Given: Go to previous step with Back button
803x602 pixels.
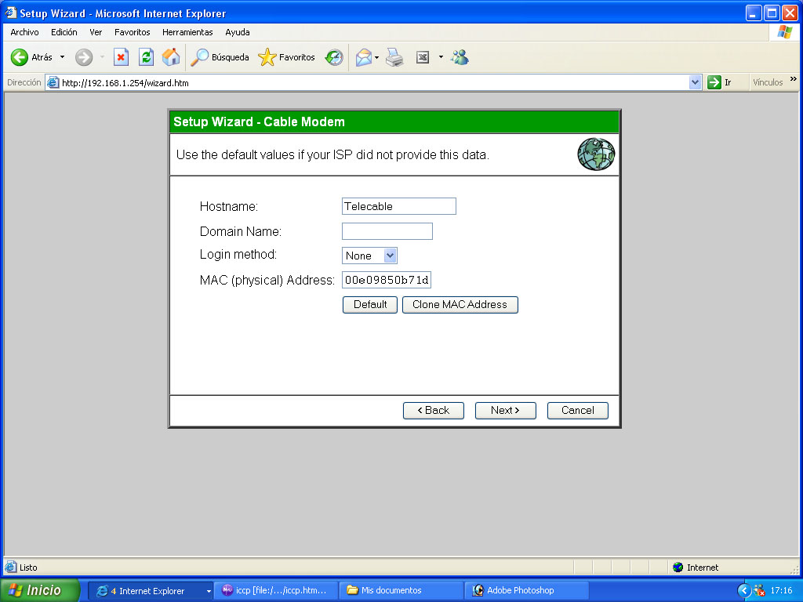Looking at the screenshot, I should 433,411.
